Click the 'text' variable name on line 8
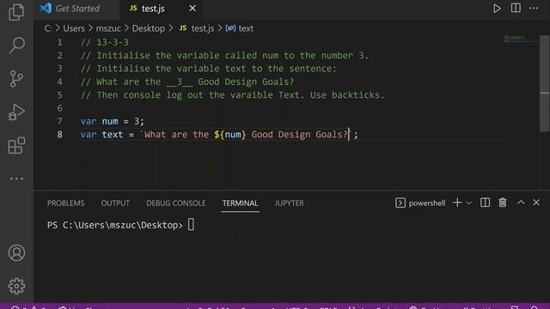The image size is (550, 309). click(x=113, y=135)
